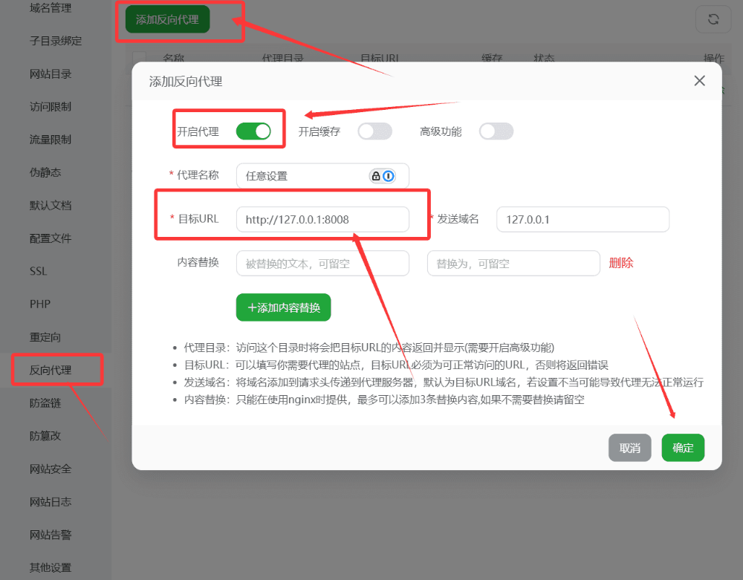Click the +添加内容替换 button

click(x=283, y=307)
